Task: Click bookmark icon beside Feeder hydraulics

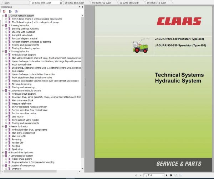Action: 6,126
